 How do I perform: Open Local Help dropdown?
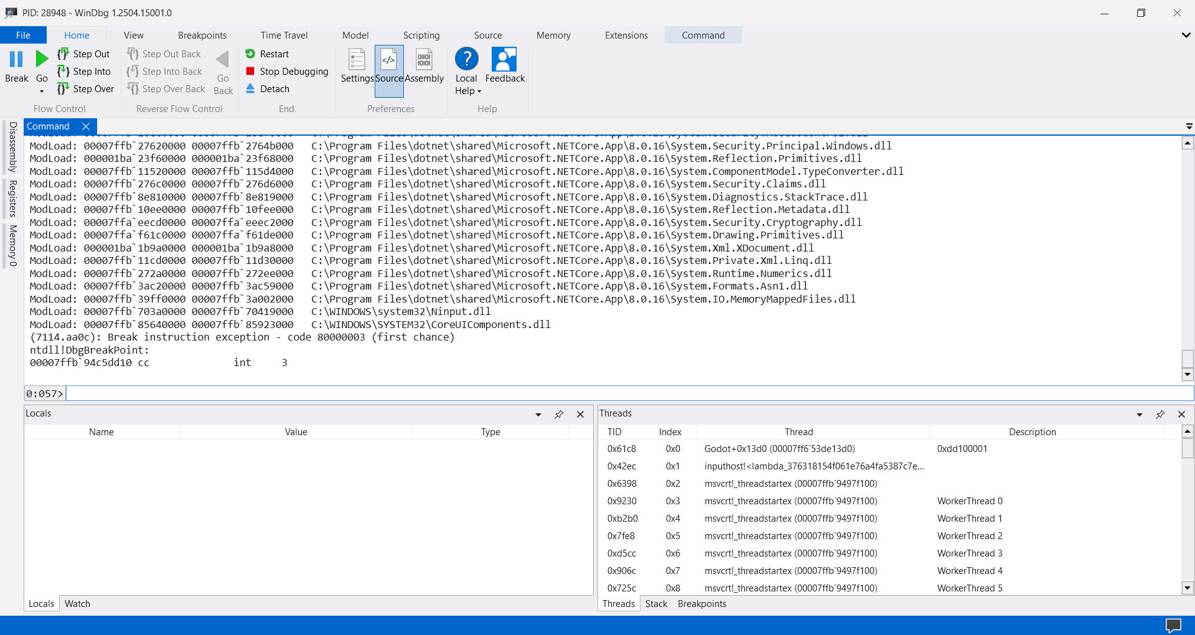(x=467, y=71)
